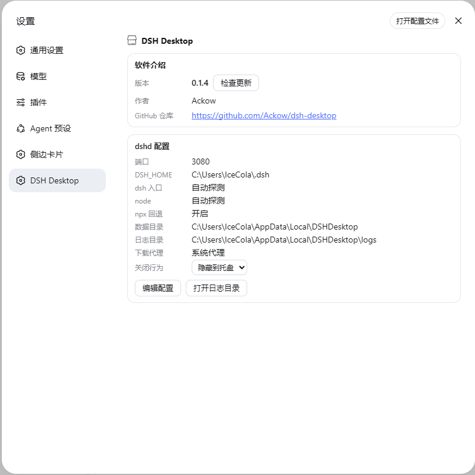
Task: Open 关闭行为 dropdown showing 隐藏到托盘
Action: 219,268
